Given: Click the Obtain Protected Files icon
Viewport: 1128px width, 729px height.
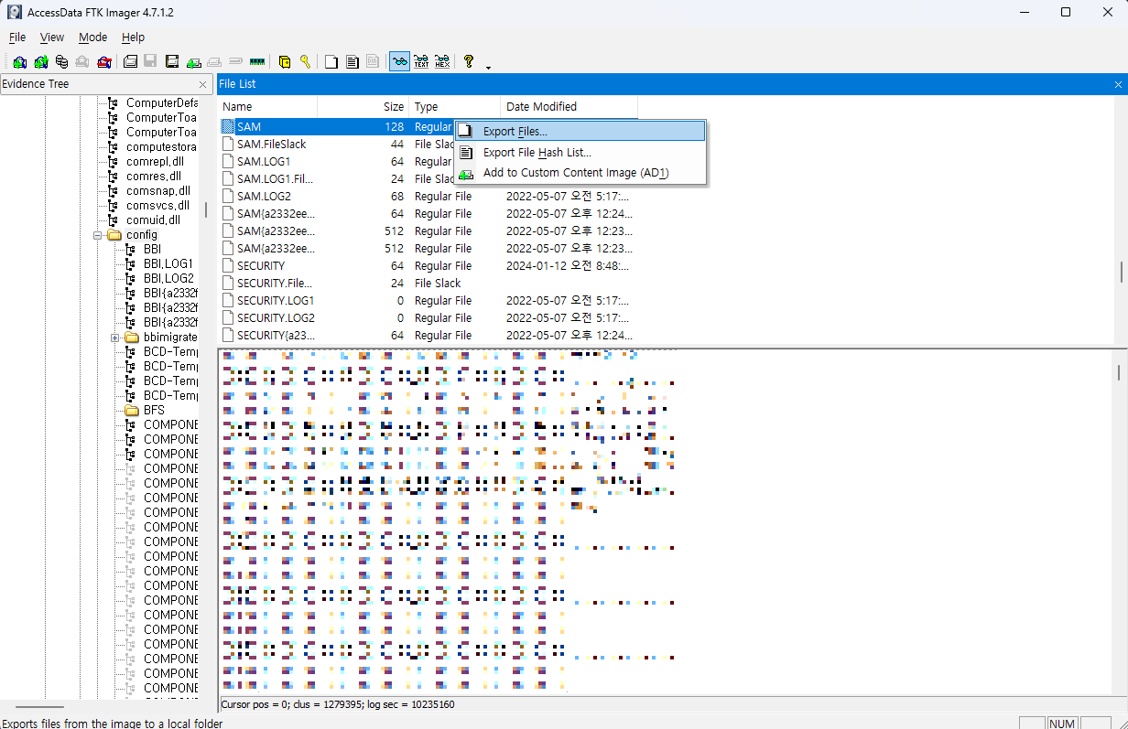Looking at the screenshot, I should [x=286, y=61].
